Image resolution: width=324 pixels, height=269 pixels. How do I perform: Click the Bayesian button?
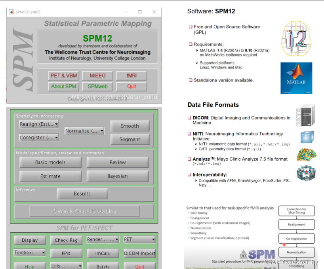[x=118, y=176]
